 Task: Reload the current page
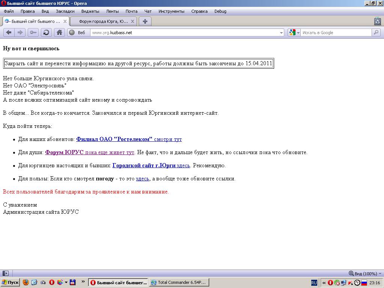(x=46, y=33)
